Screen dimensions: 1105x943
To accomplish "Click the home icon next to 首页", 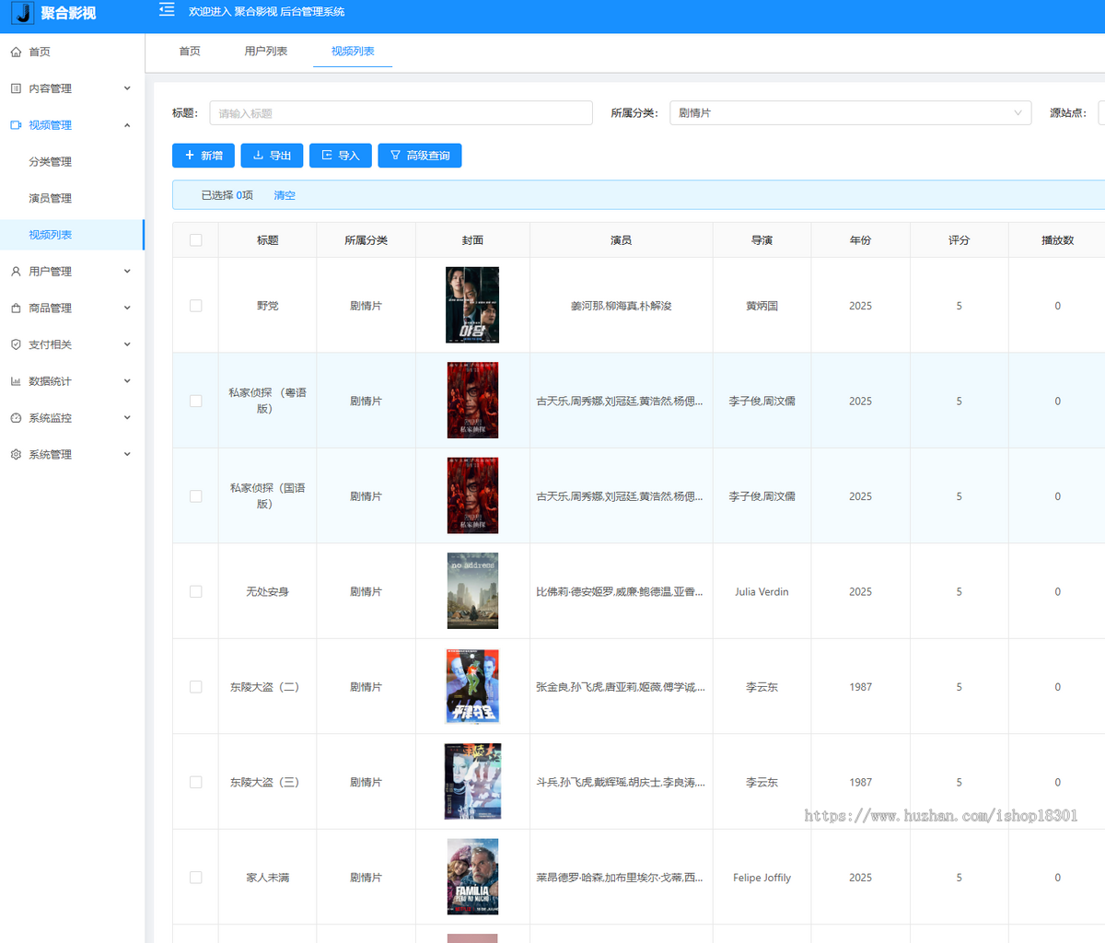I will tap(16, 52).
